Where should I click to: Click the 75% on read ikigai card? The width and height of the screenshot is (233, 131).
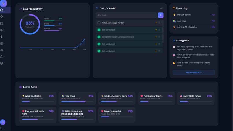[91, 96]
